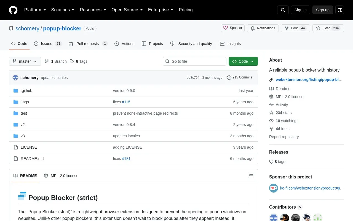Screen dimensions: 353x221
Task: Open the Security and quality tab
Action: (191, 44)
